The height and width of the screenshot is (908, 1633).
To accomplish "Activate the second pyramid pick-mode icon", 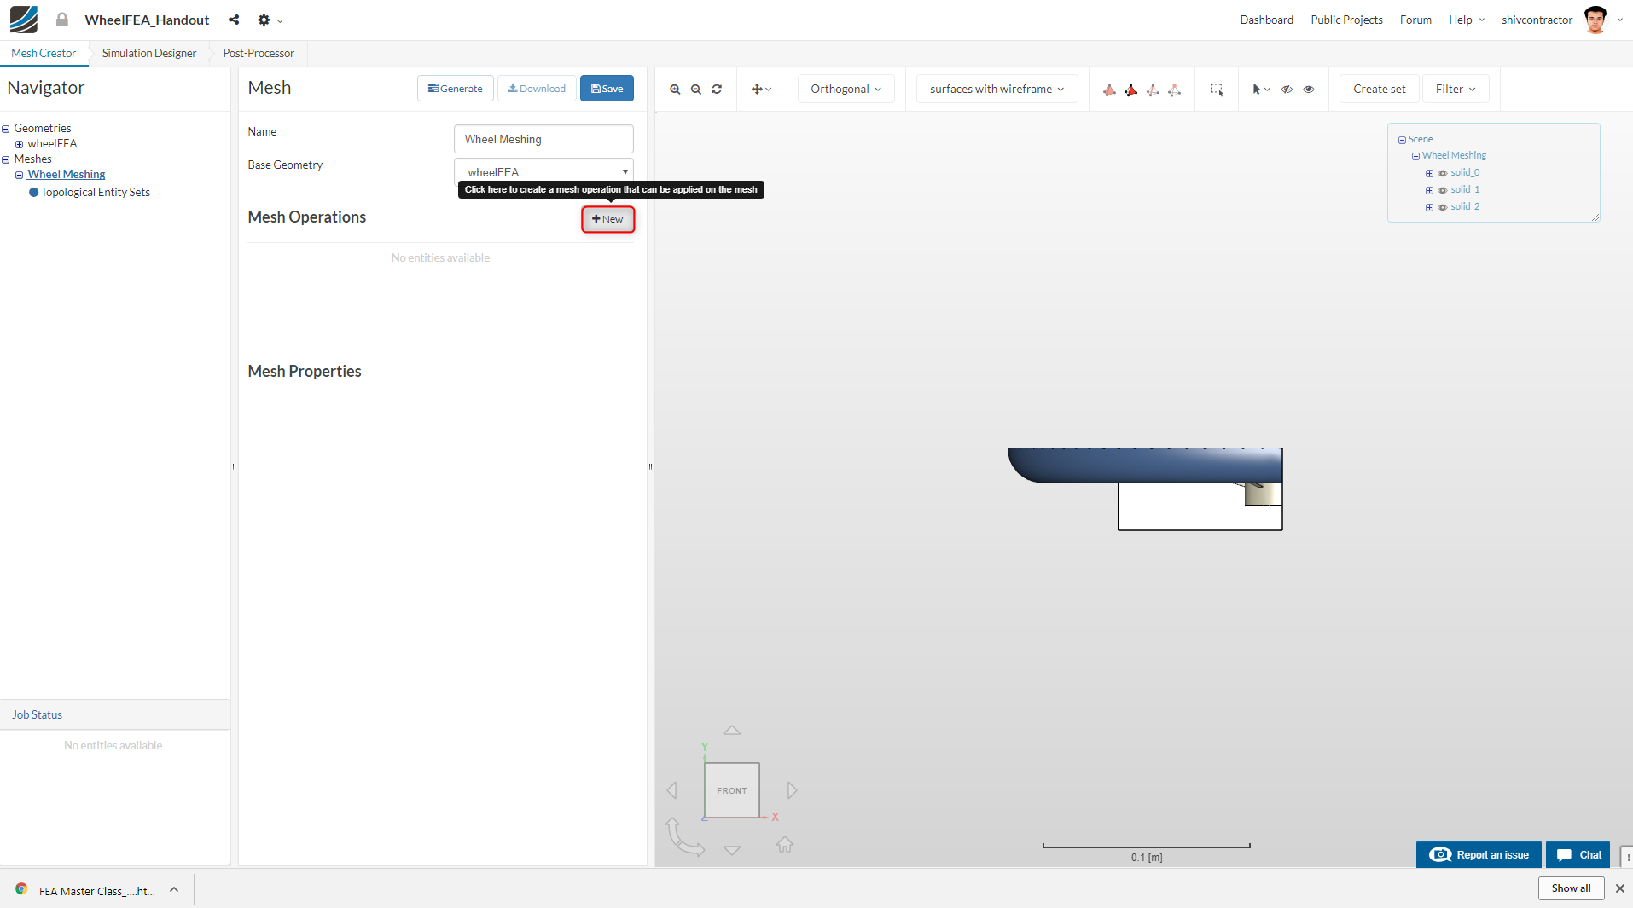I will pyautogui.click(x=1130, y=90).
